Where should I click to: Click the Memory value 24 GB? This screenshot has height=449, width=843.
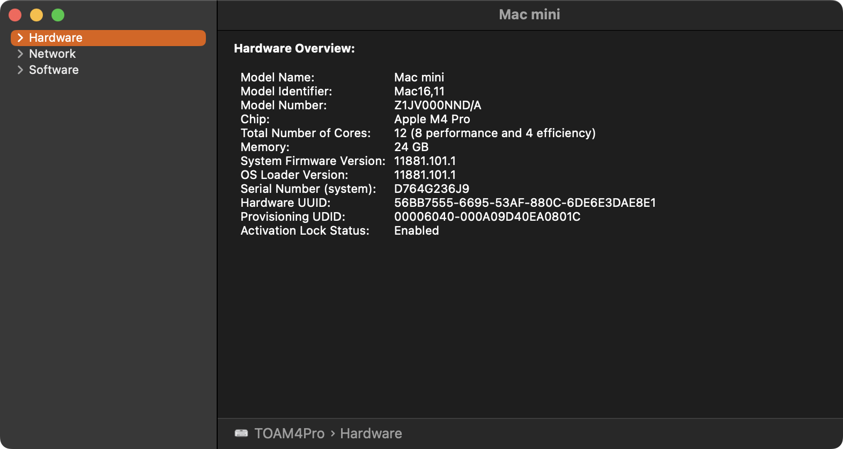point(411,147)
